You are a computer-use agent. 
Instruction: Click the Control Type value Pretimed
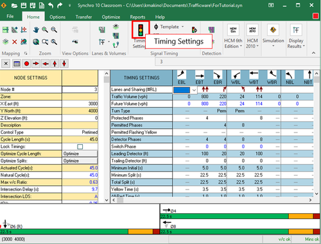point(80,133)
